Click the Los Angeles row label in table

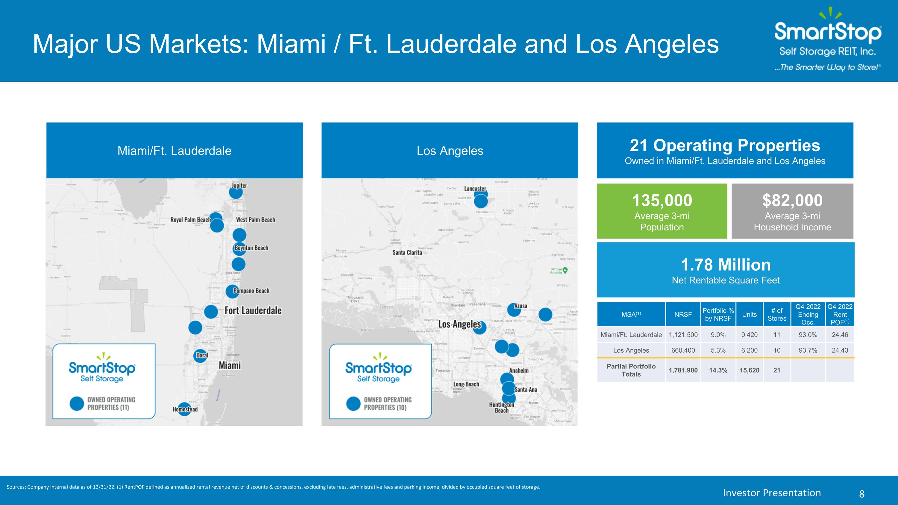pos(631,350)
